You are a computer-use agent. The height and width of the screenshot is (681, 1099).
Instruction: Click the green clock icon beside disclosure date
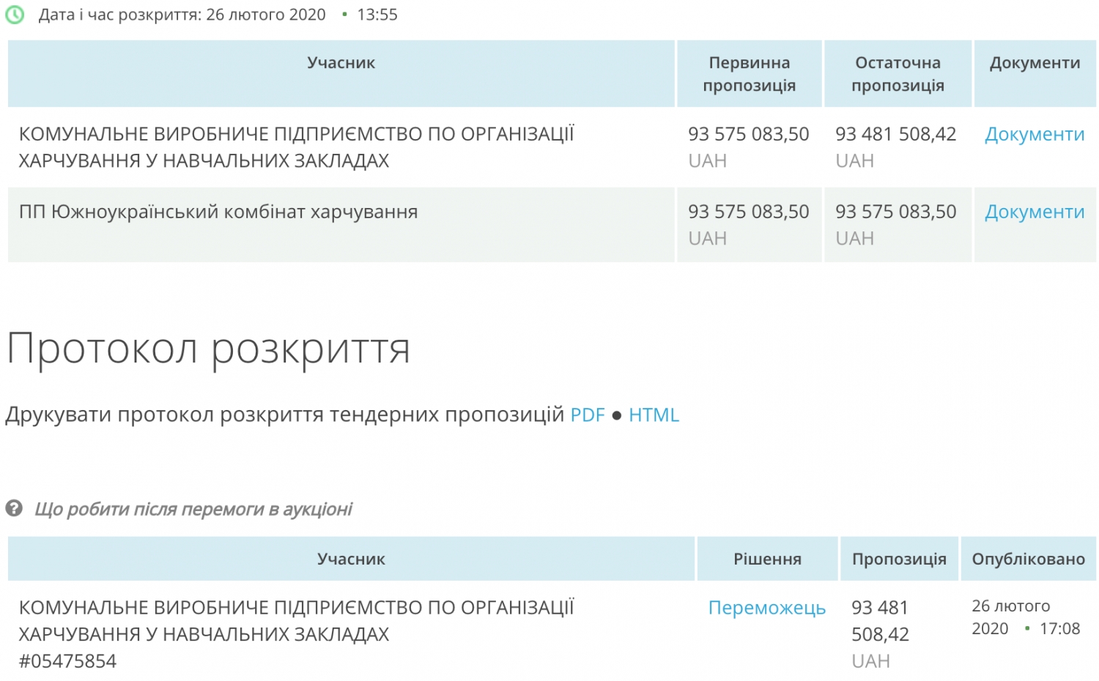15,15
